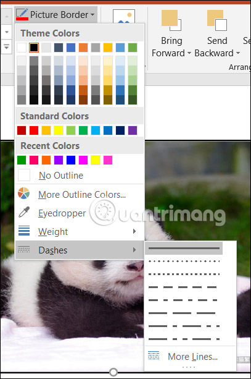Select the round dot dash style

click(x=184, y=262)
